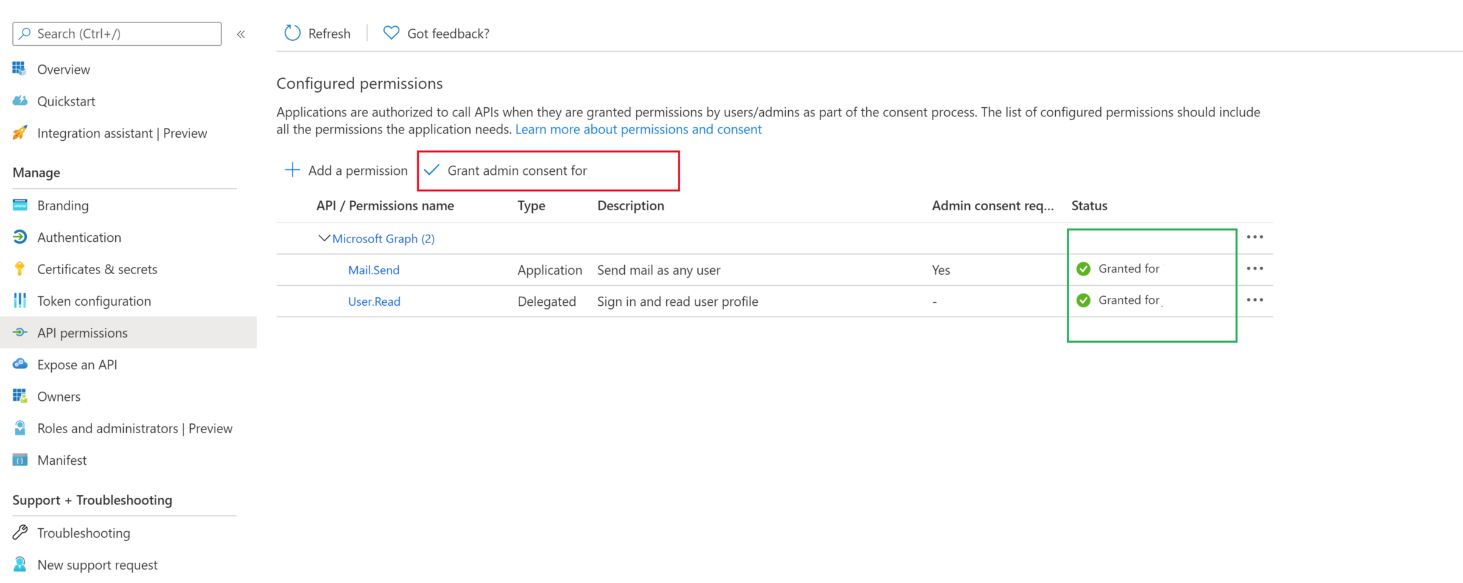
Task: Click the Certificates & secrets key icon
Action: pyautogui.click(x=20, y=269)
